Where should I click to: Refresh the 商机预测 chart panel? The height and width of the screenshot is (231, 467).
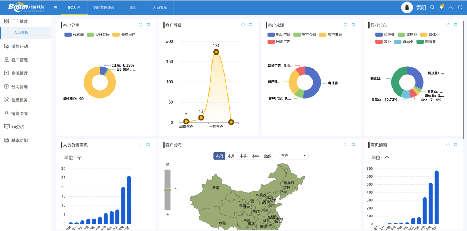coord(448,144)
